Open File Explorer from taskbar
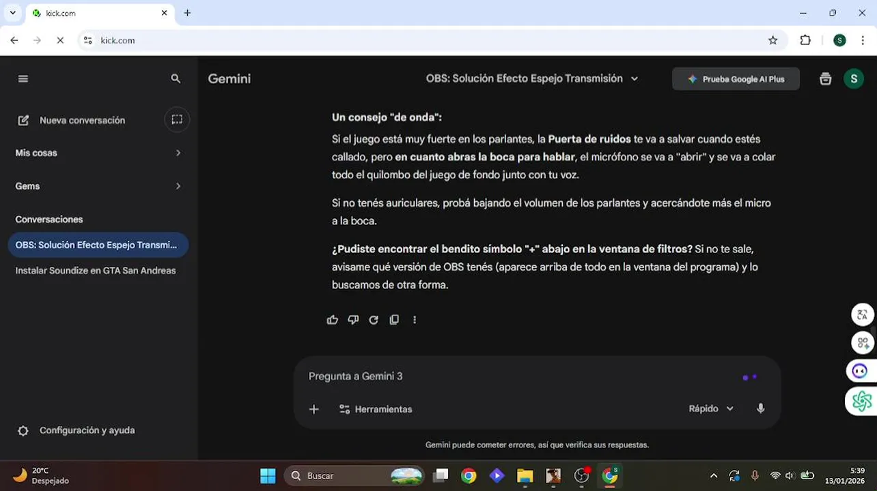The width and height of the screenshot is (877, 491). [525, 475]
